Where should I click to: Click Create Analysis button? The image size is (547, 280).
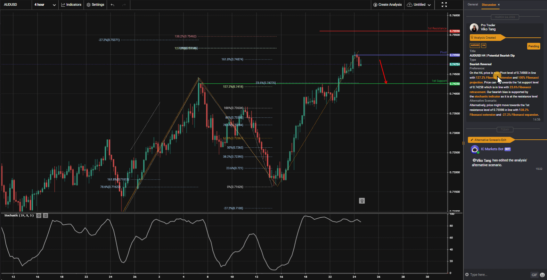pyautogui.click(x=388, y=5)
